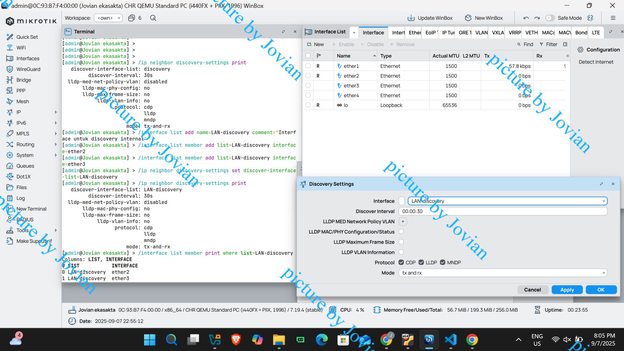The height and width of the screenshot is (351, 624).
Task: Expand the IPv6 submenu
Action: (56, 123)
